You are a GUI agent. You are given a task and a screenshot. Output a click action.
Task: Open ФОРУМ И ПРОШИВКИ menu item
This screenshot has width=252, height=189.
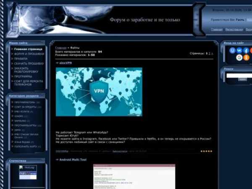tap(29, 54)
